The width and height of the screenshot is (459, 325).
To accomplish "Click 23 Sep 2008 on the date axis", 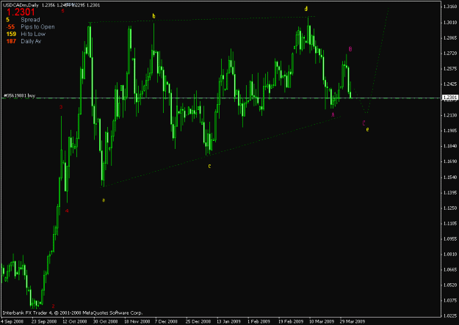I will [x=44, y=321].
